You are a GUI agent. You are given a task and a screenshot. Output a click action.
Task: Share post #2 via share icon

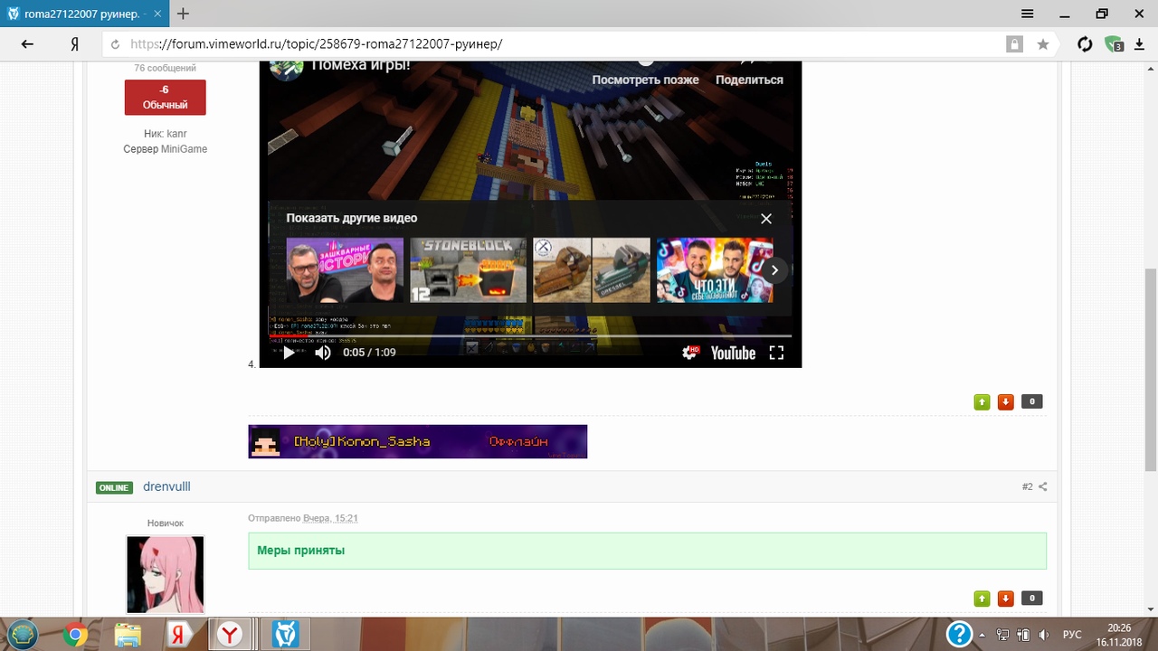pos(1043,486)
